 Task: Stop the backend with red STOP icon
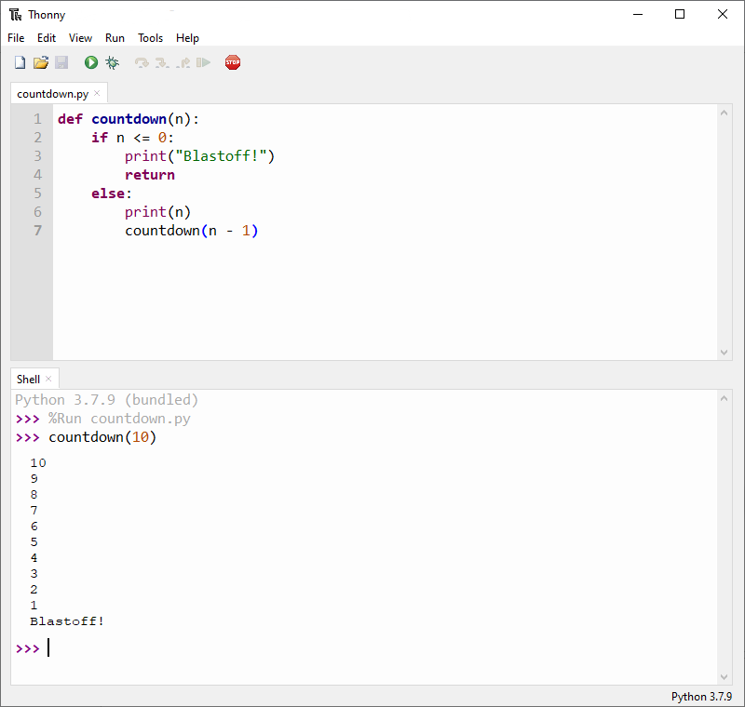[x=233, y=62]
